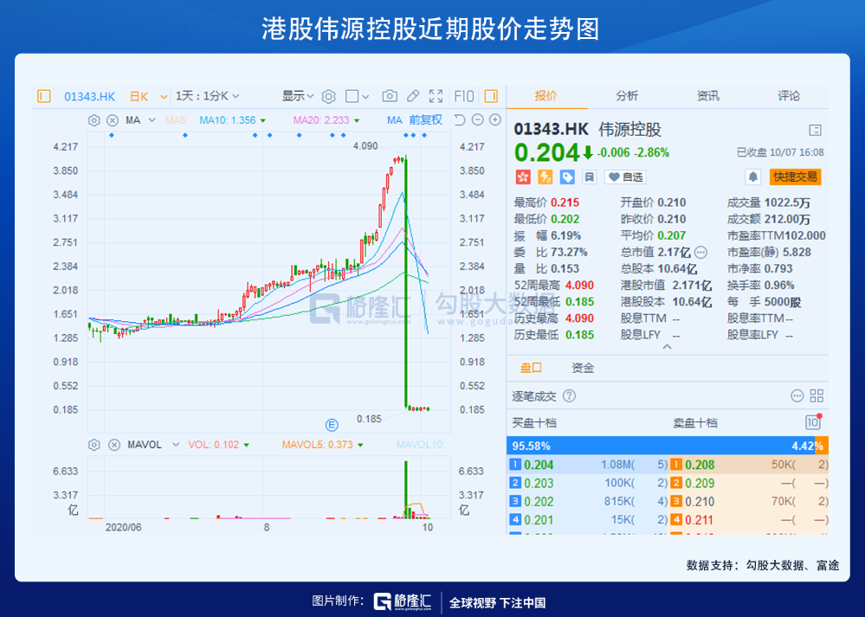The width and height of the screenshot is (865, 617).
Task: Switch to the 资讯 tab
Action: pyautogui.click(x=707, y=96)
